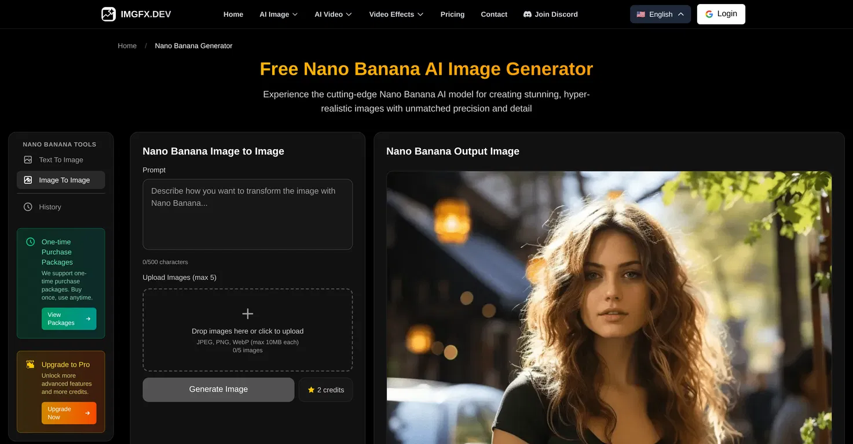Click the Image To Image sidebar icon

click(x=28, y=180)
